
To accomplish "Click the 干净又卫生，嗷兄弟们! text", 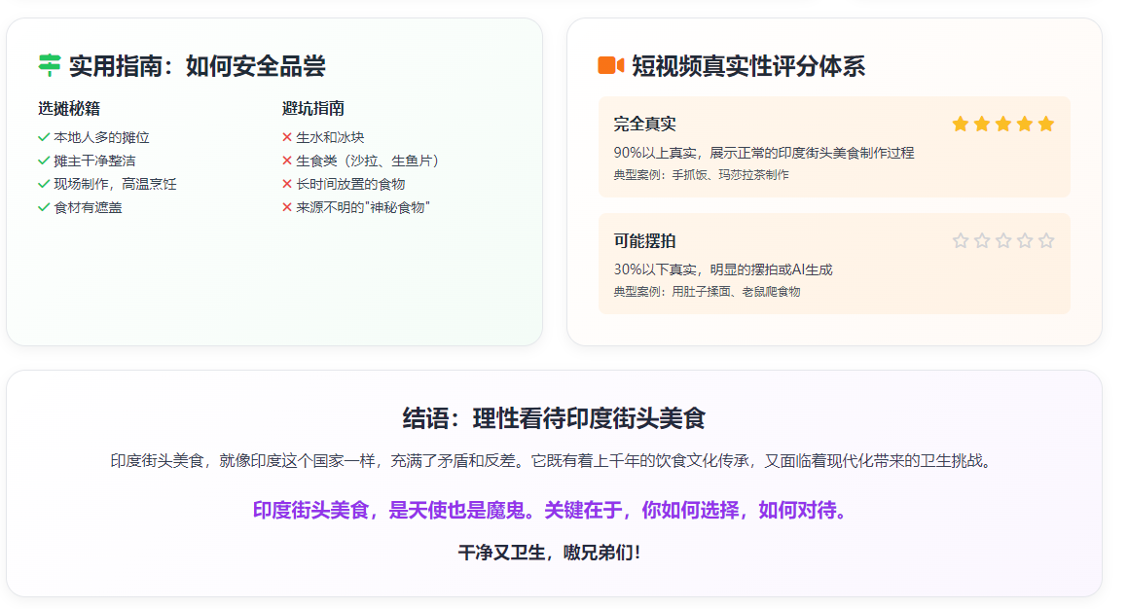I will point(550,553).
